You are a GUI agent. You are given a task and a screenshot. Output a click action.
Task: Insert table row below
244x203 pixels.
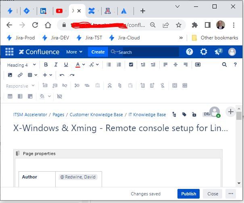point(55,85)
